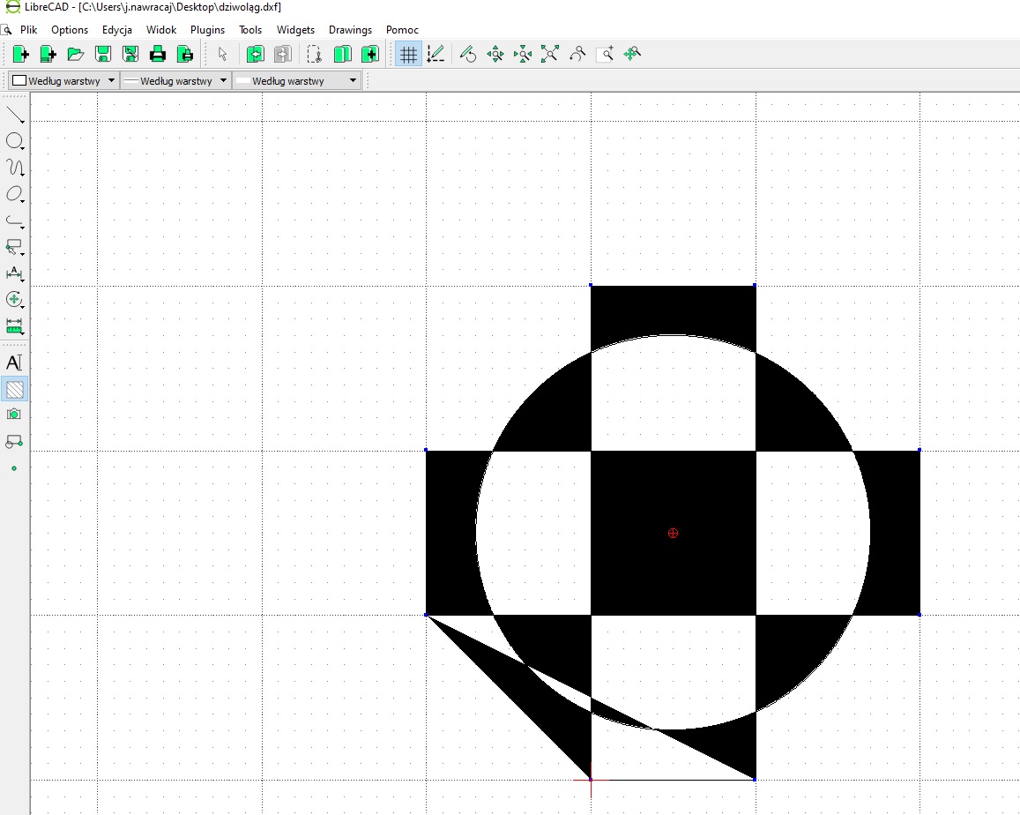The image size is (1020, 815).
Task: Create a new drawing with the New icon
Action: [x=20, y=54]
